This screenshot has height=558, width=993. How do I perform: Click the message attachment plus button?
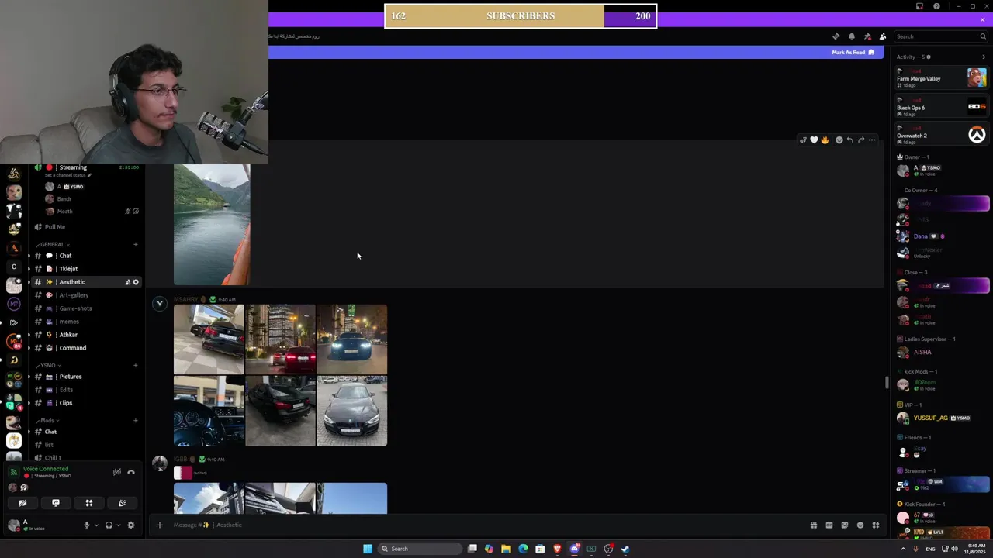tap(160, 525)
